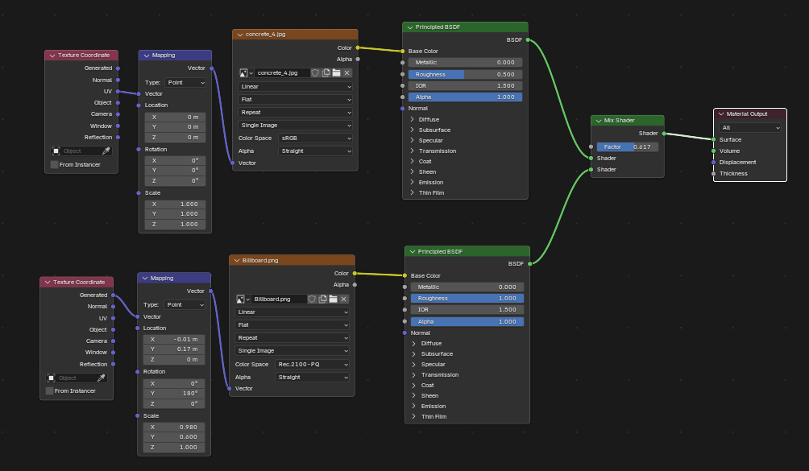Expand Subsurface panel in lower Principled BSDF
Image resolution: width=809 pixels, height=471 pixels.
[x=414, y=353]
